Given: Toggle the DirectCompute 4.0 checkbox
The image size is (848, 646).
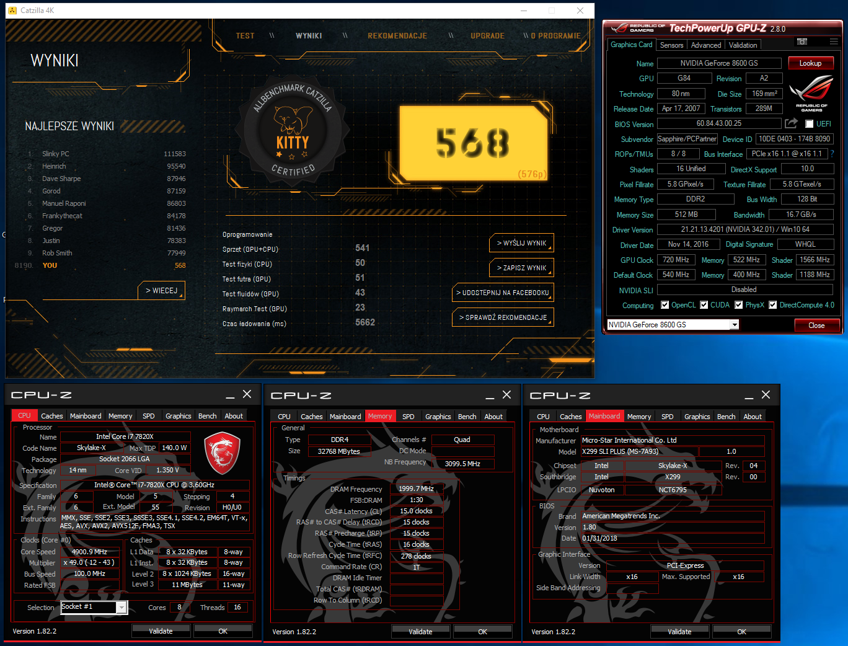Looking at the screenshot, I should coord(772,305).
